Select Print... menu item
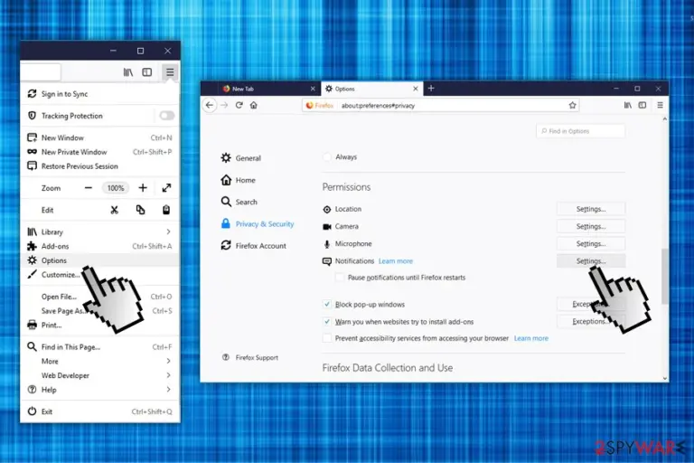The image size is (694, 463). tap(100, 325)
